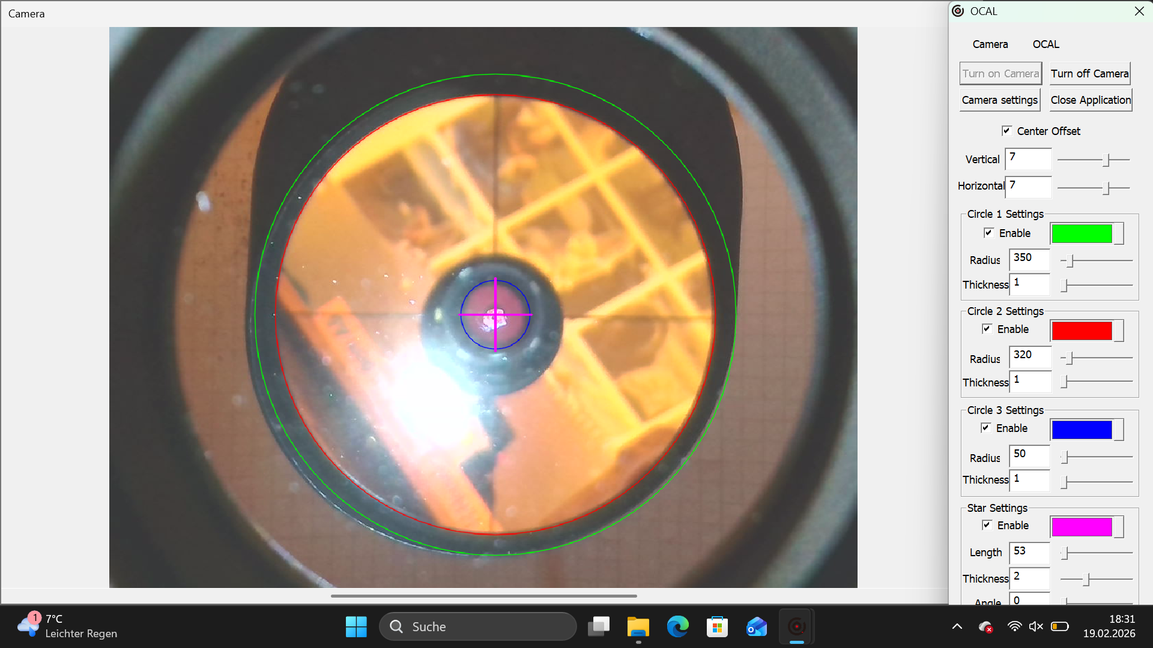The height and width of the screenshot is (648, 1153).
Task: Open weather widget showing 7°C
Action: [67, 626]
